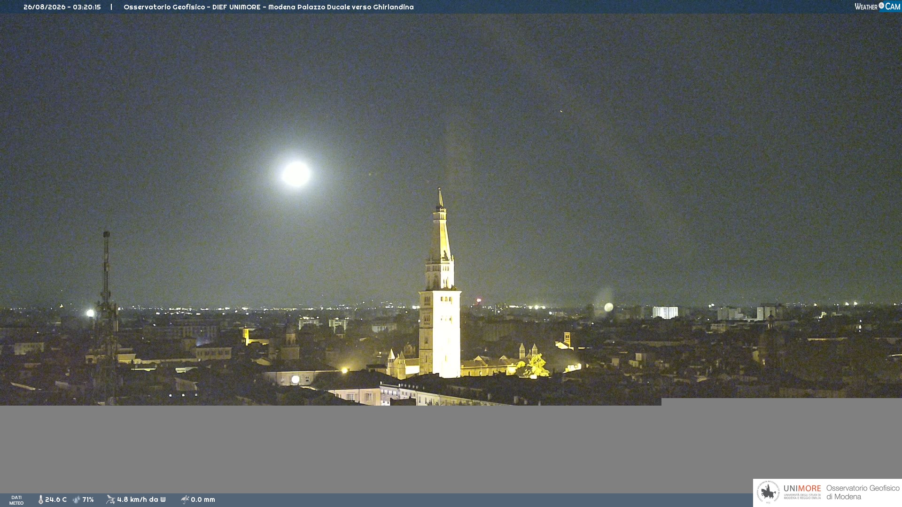Click the Osservatorio Geofisico DIEF UNIMORE title
The image size is (902, 507).
pyautogui.click(x=269, y=7)
